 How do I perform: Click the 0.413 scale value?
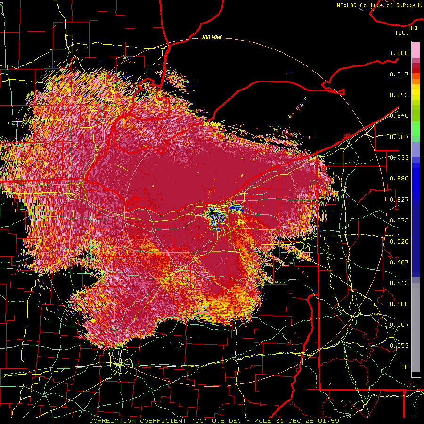(x=399, y=283)
